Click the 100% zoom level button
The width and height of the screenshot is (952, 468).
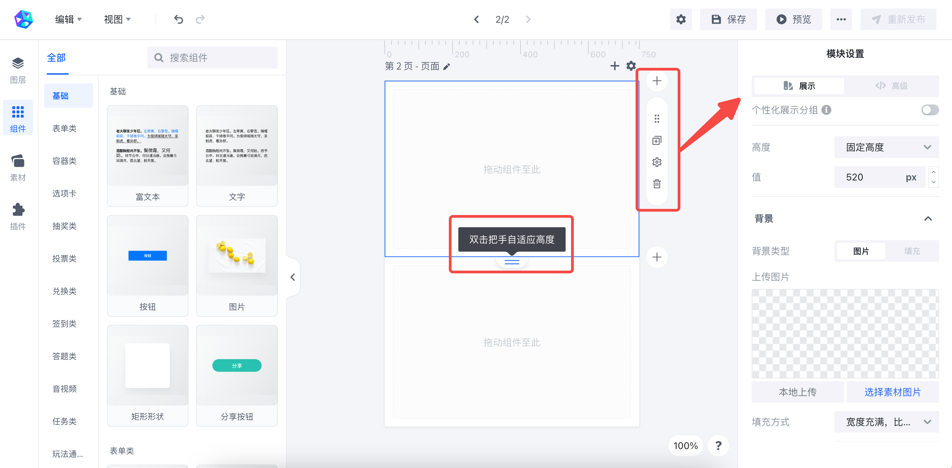[685, 446]
